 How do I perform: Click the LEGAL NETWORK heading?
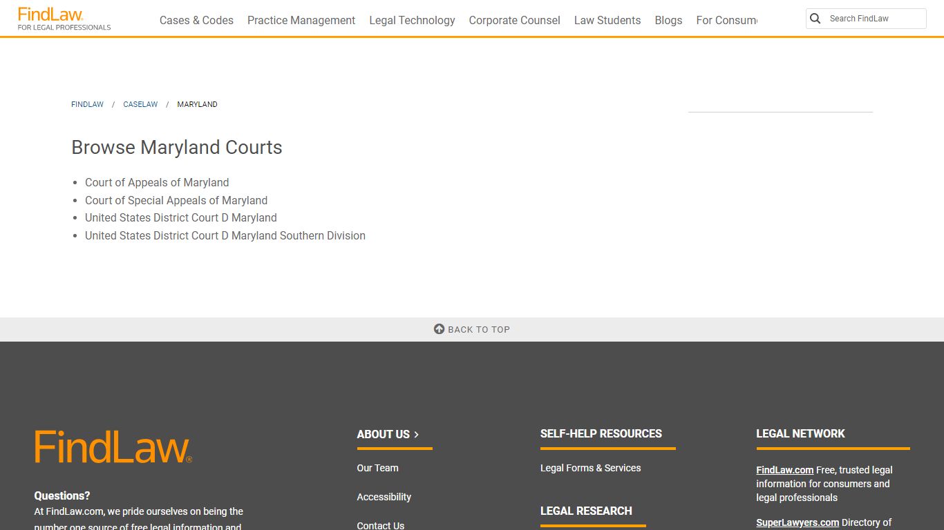800,433
